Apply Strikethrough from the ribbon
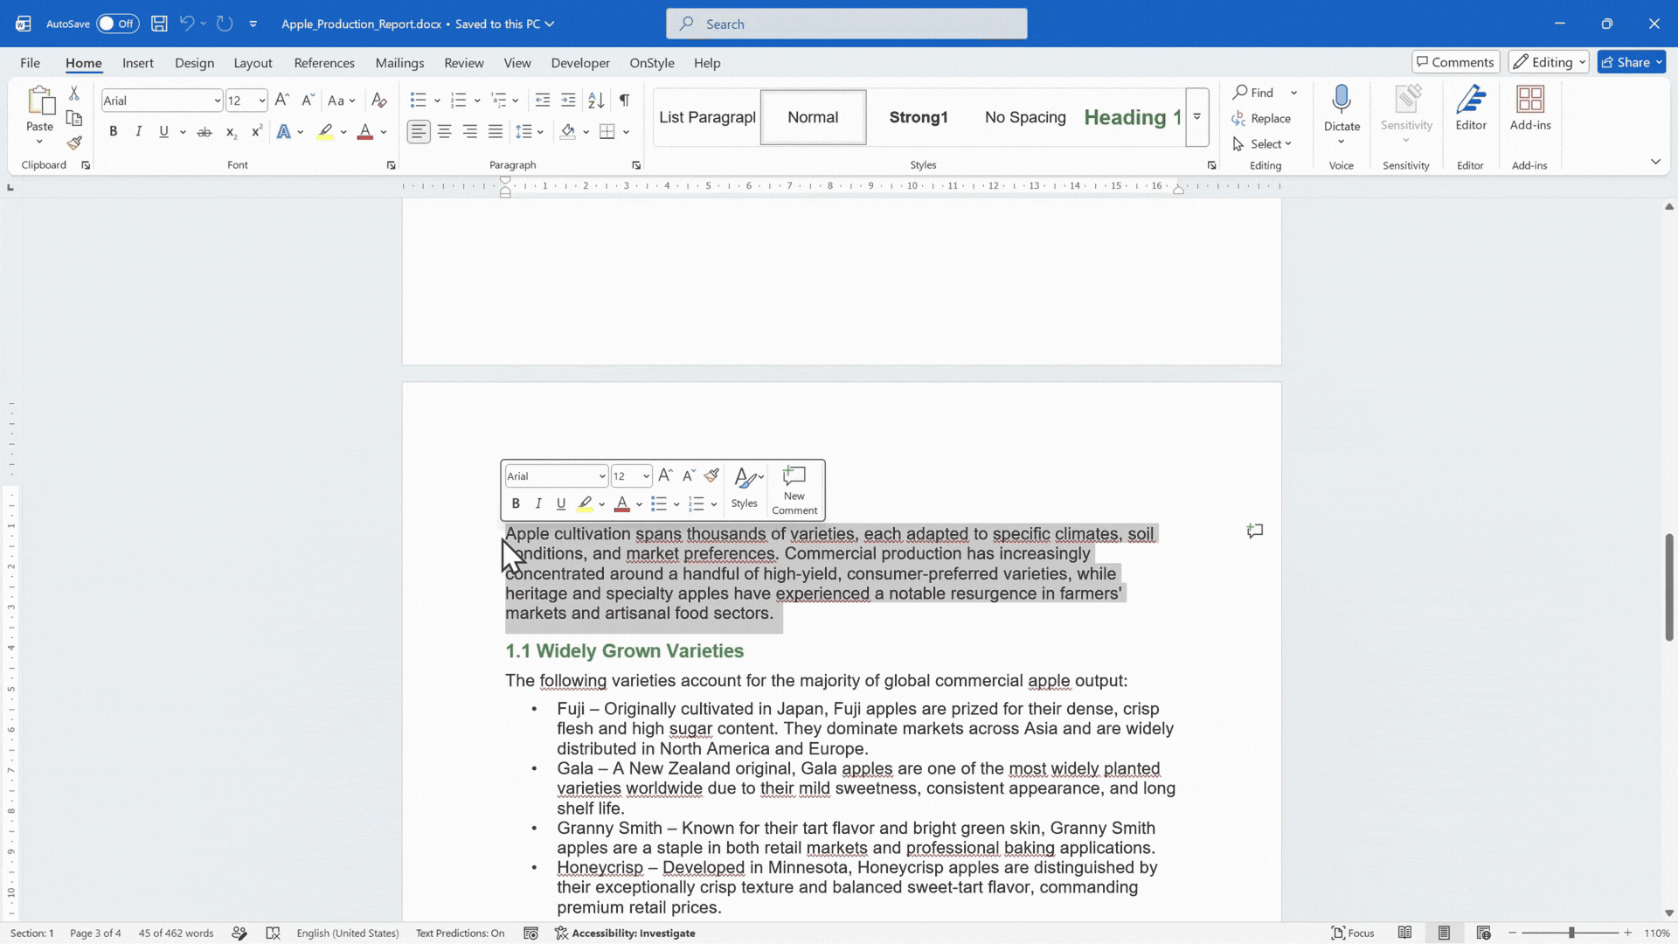 [x=205, y=132]
